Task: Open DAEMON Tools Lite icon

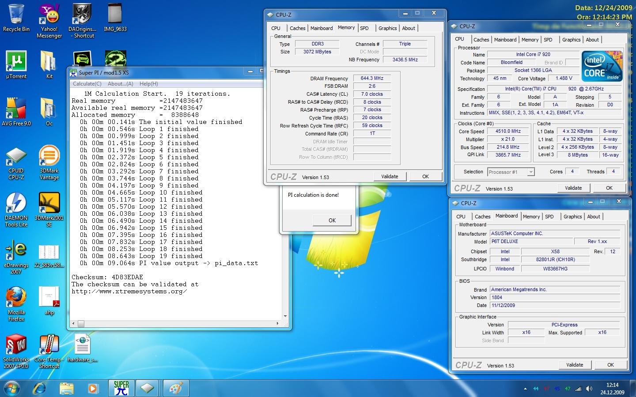Action: pos(16,210)
